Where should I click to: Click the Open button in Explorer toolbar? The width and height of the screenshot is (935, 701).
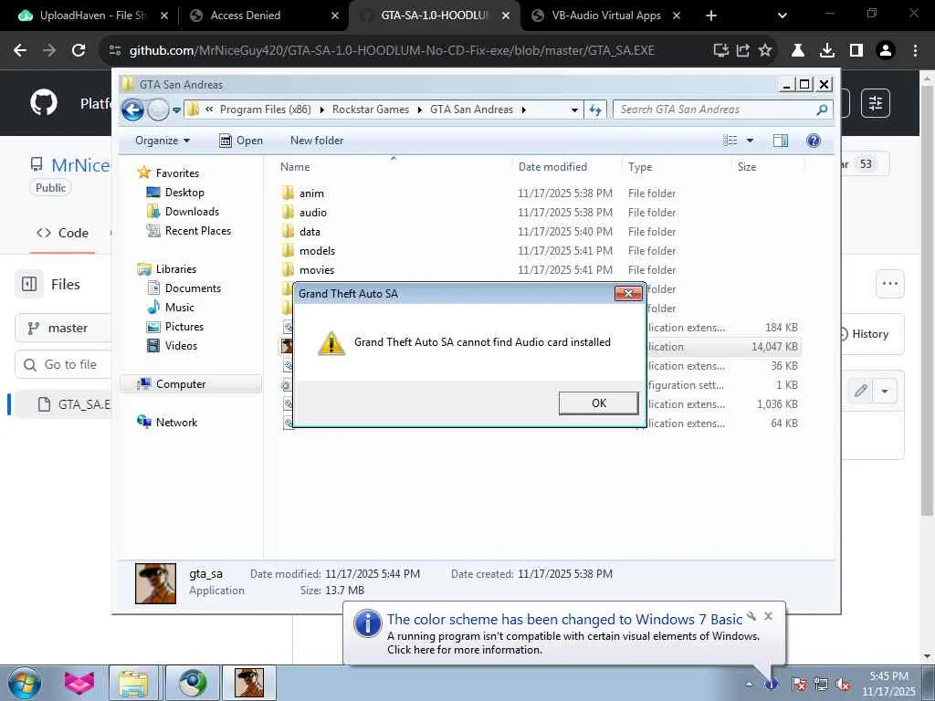[241, 141]
